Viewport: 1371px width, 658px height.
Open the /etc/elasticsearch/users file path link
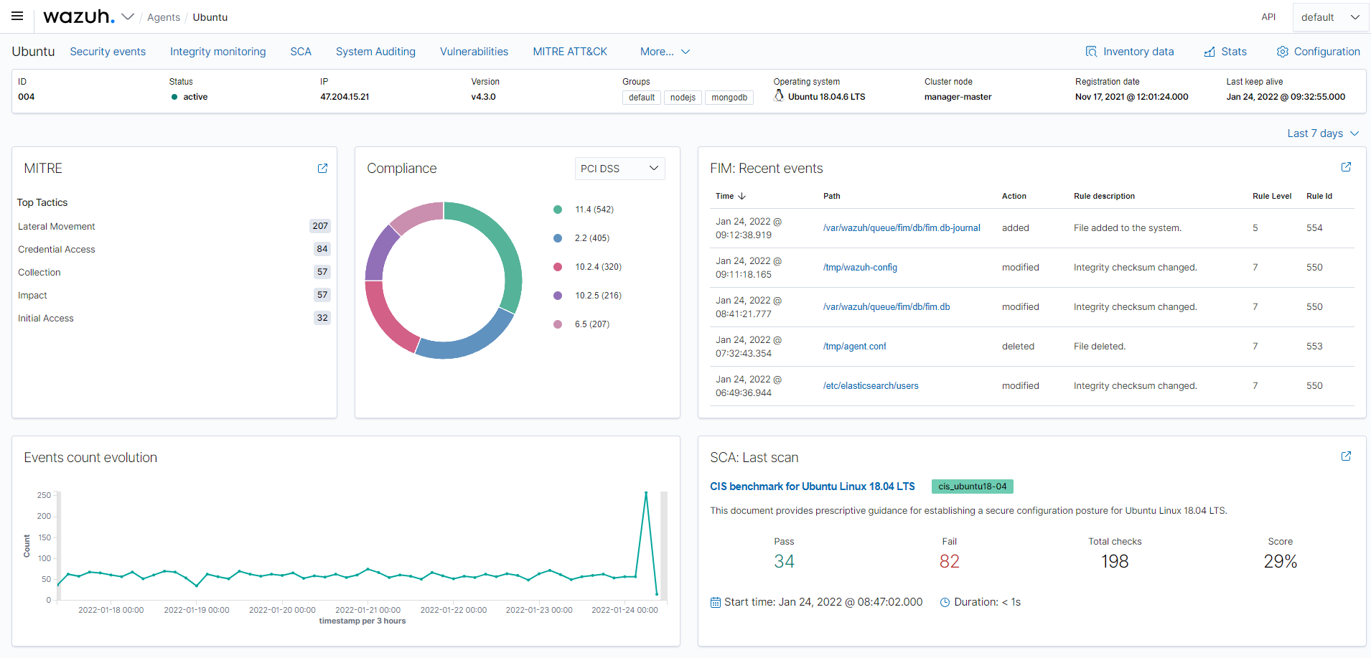click(x=871, y=386)
